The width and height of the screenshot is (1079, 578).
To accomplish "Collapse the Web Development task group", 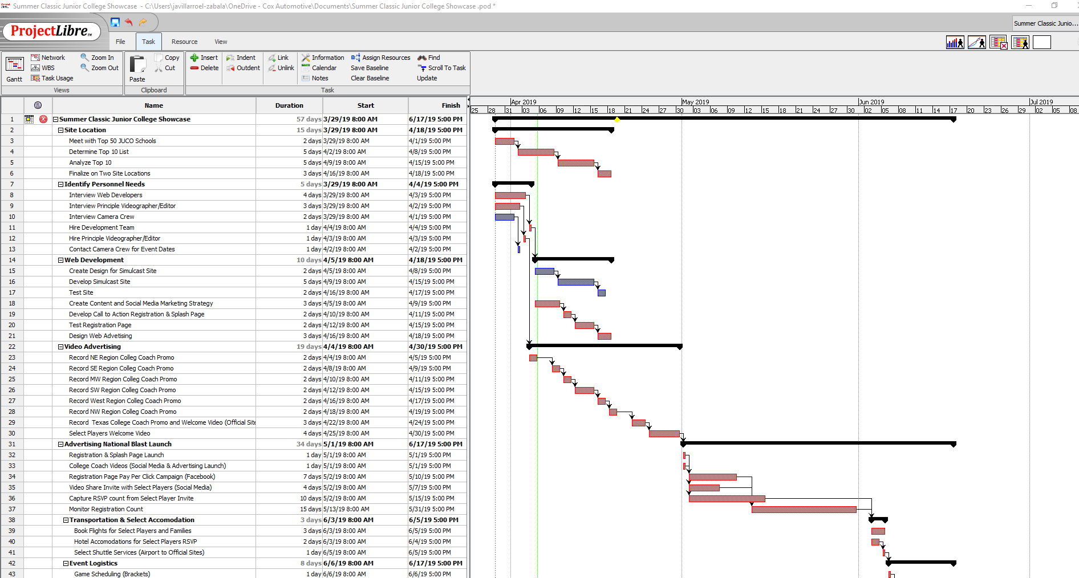I will point(61,260).
